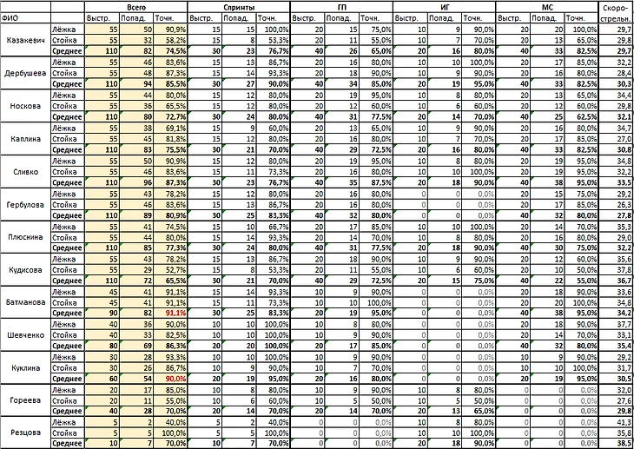Select Кудисова's 36,7 average rate-of-fire cell
Viewport: 634px width, 449px height.
[x=617, y=281]
